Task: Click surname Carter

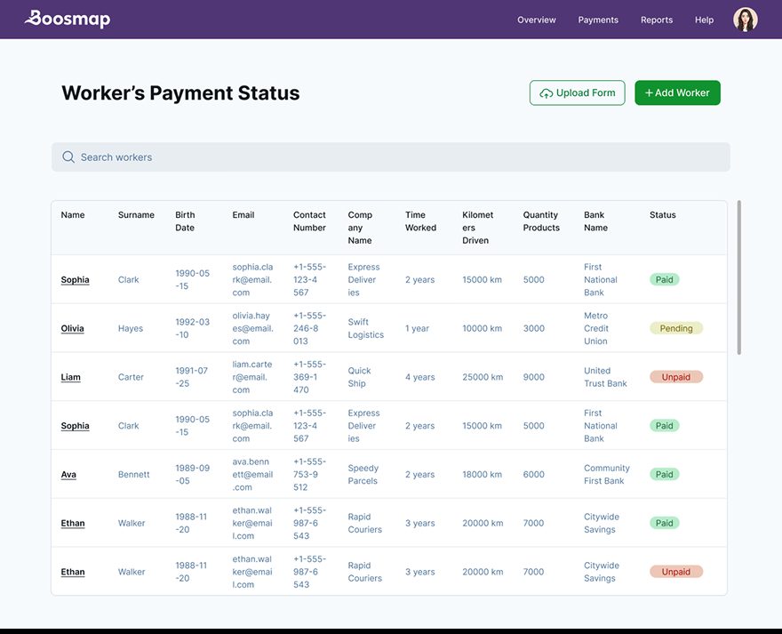Action: [x=131, y=377]
